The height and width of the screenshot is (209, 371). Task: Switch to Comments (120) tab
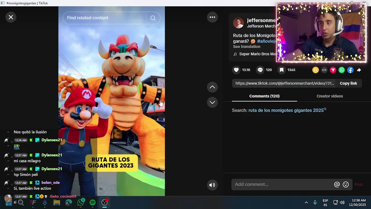click(x=264, y=96)
